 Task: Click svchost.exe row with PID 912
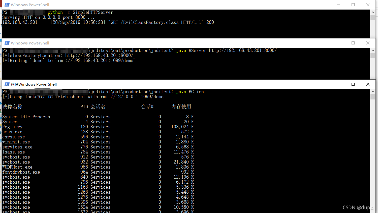click(98, 157)
